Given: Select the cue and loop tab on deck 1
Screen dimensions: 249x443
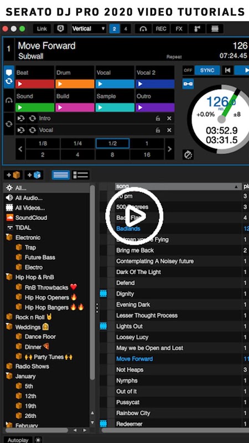Looking at the screenshot, I should point(9,77).
